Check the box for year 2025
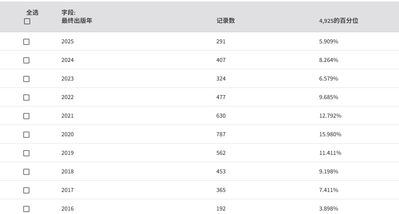Screen dimensions: 399x214 tap(26, 42)
